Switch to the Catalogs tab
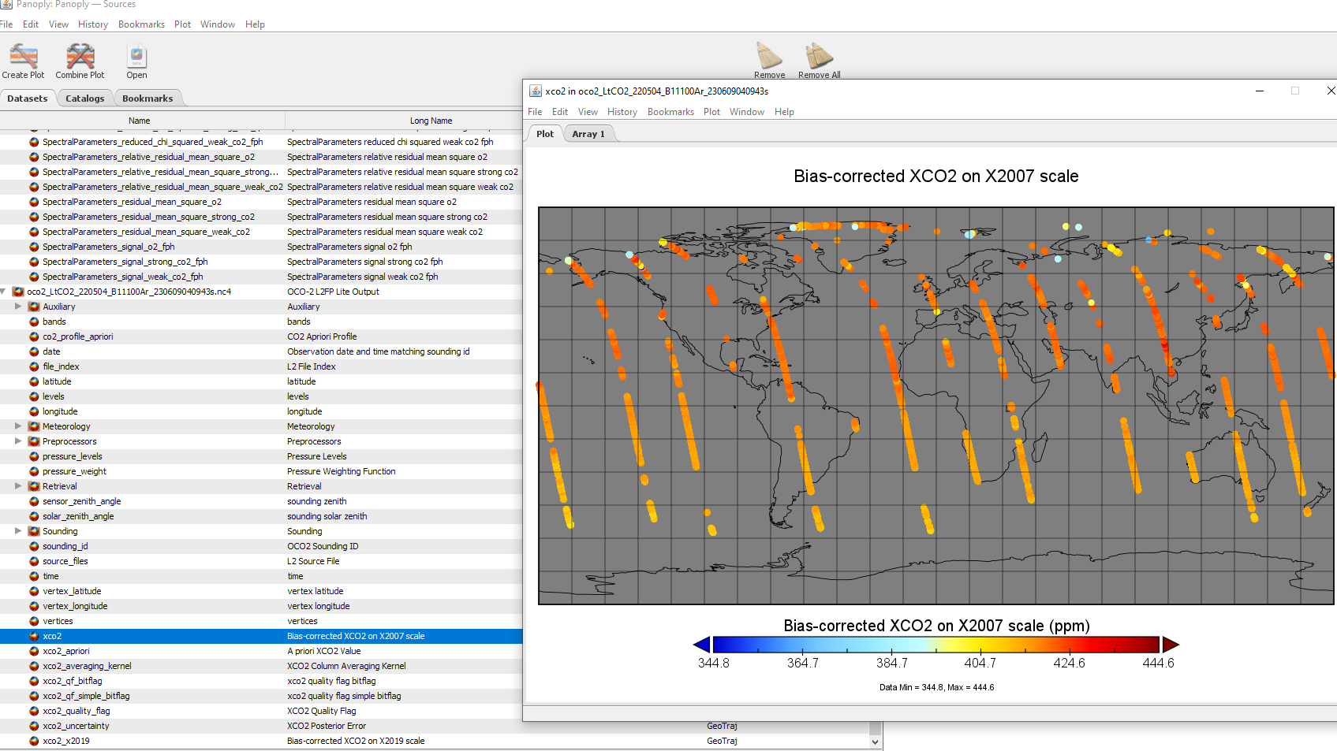This screenshot has width=1337, height=751. 84,99
